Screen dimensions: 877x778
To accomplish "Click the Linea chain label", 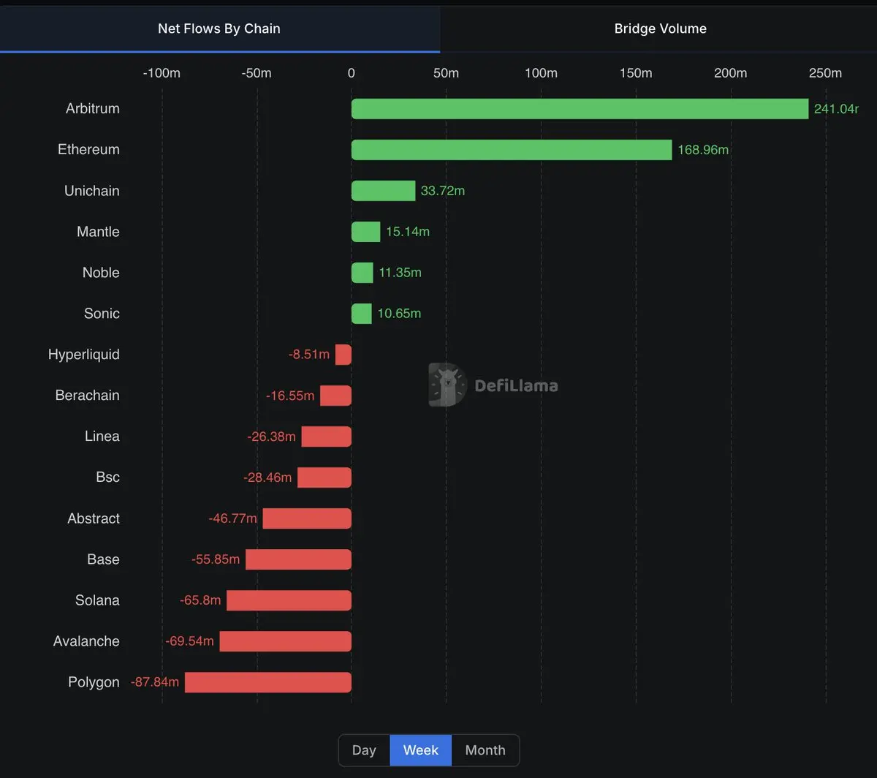I will point(102,437).
